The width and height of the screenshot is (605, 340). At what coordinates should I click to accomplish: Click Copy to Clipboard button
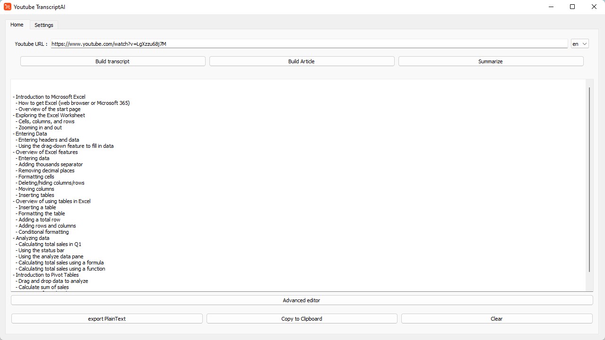coord(302,319)
